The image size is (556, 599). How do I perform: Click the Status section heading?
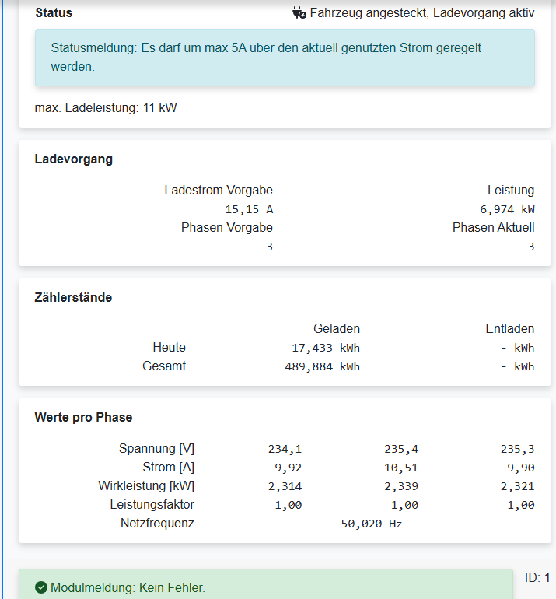pyautogui.click(x=54, y=12)
